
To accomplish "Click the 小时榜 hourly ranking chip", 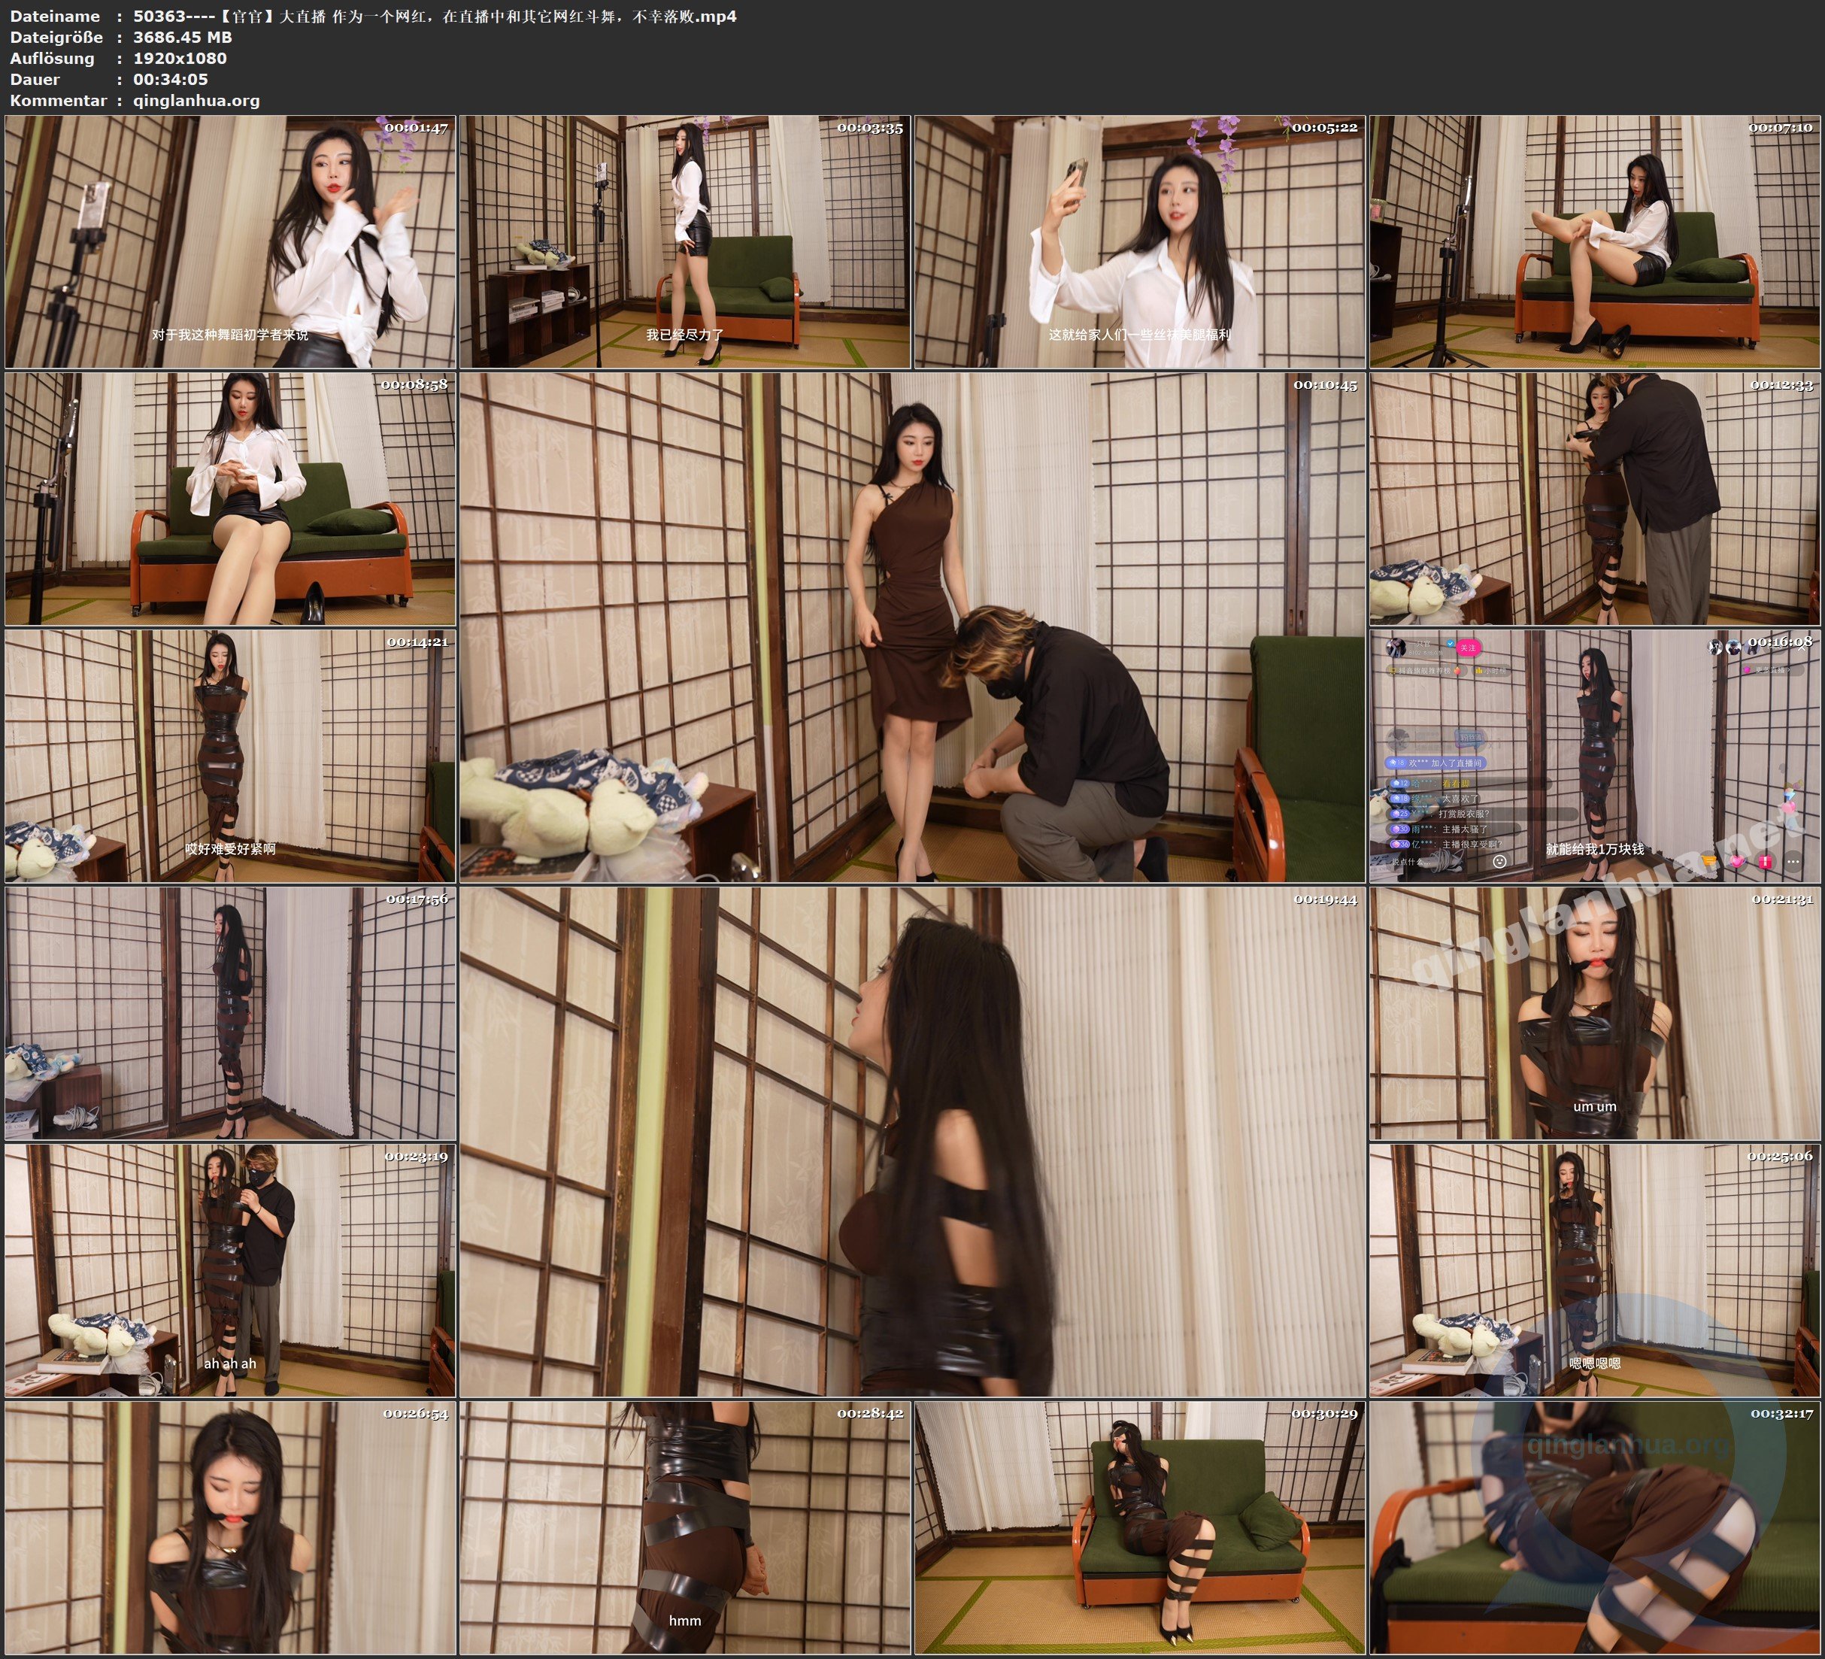I will 1492,671.
